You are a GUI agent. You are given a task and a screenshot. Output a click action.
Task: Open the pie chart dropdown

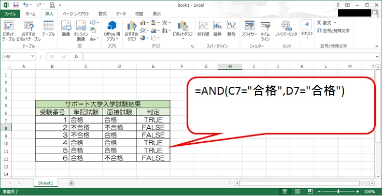coord(145,38)
